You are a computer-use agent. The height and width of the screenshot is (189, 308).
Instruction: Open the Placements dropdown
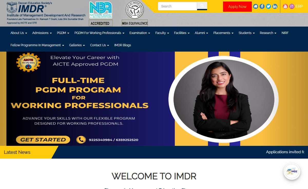click(x=223, y=33)
